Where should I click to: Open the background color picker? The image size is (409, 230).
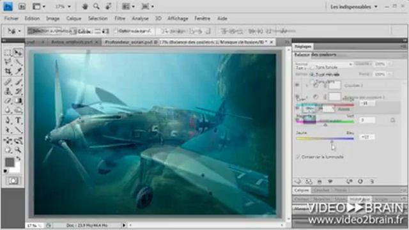[x=17, y=169]
